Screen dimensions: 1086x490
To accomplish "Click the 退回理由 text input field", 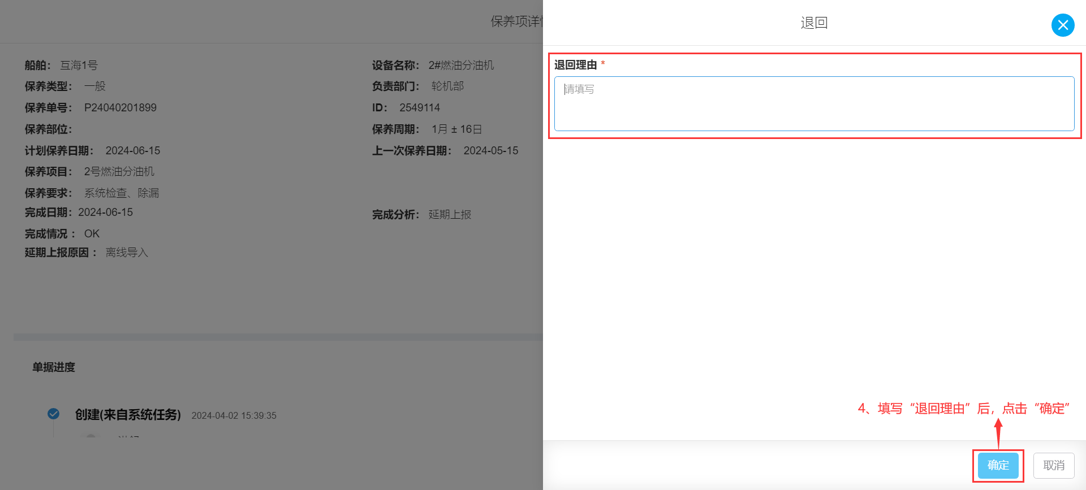I will coord(814,103).
